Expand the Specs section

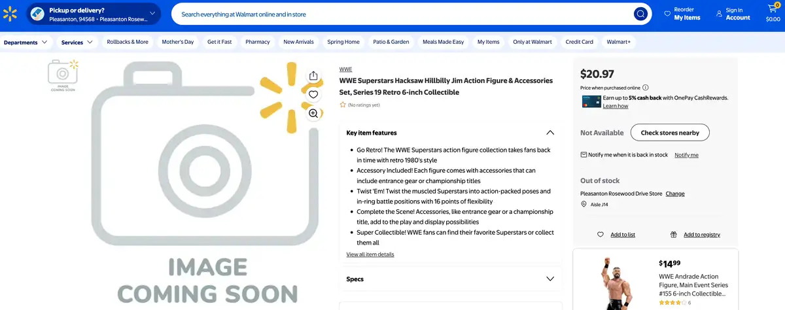[x=550, y=279]
